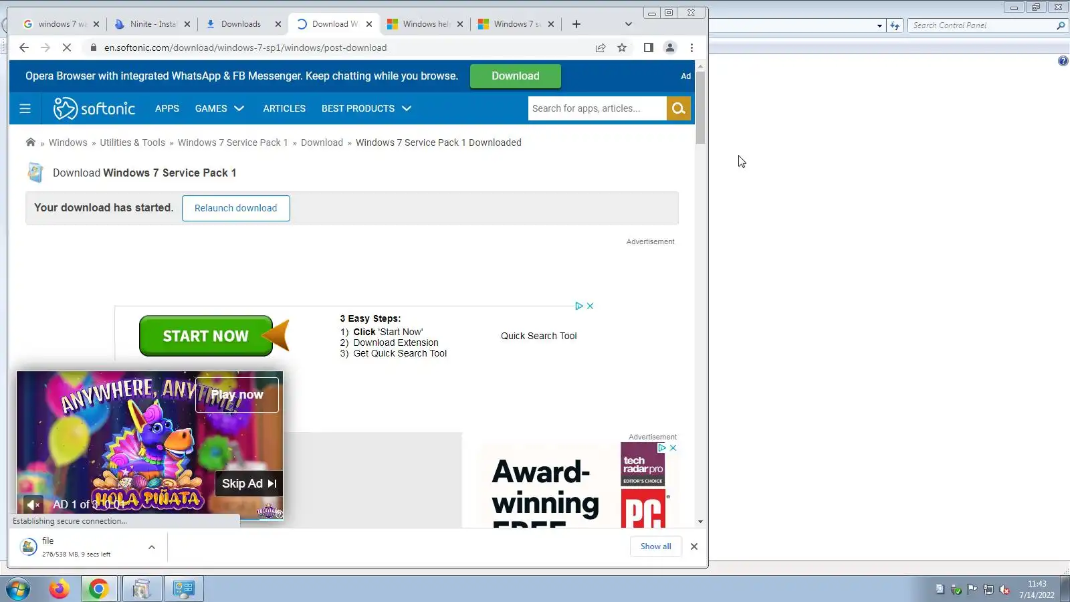
Task: Bookmark this page with star
Action: 622,47
